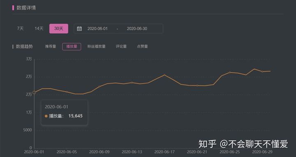Screen dimensions: 296x157
Task: Select the 30天 range button
Action: point(59,29)
